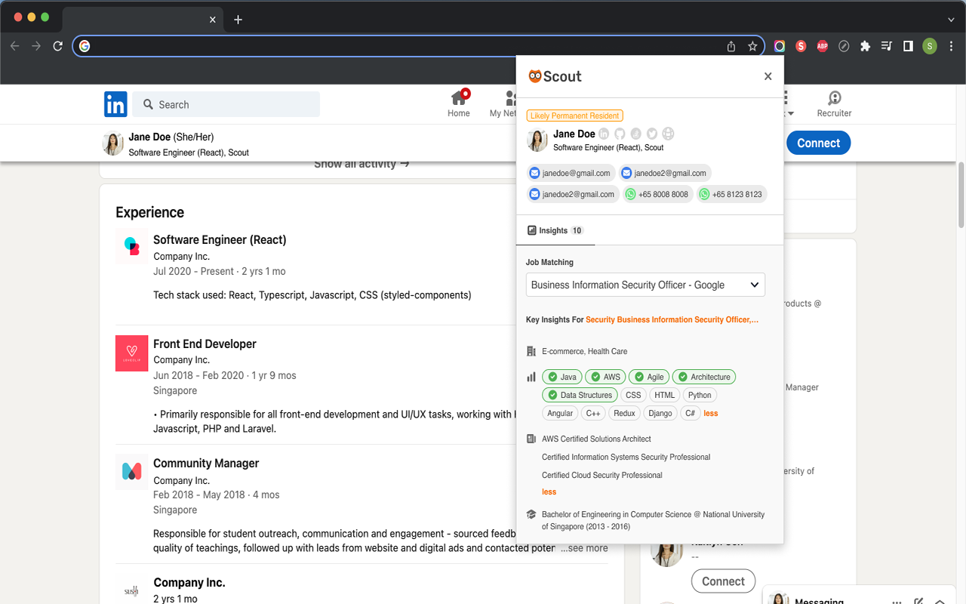Image resolution: width=966 pixels, height=604 pixels.
Task: Click the outlined Connect button in sidebar
Action: click(723, 581)
